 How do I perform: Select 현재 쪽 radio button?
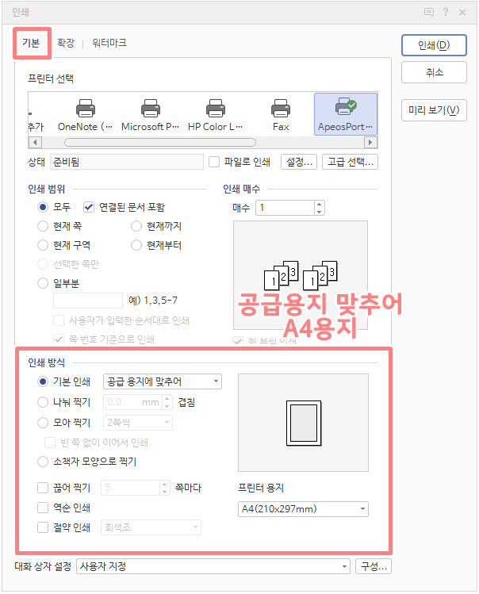(43, 226)
